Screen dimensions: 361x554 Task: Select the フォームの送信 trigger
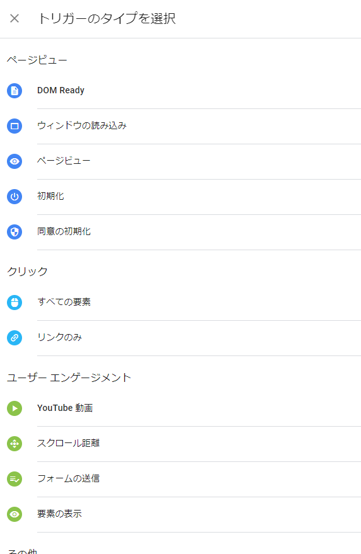click(x=180, y=479)
